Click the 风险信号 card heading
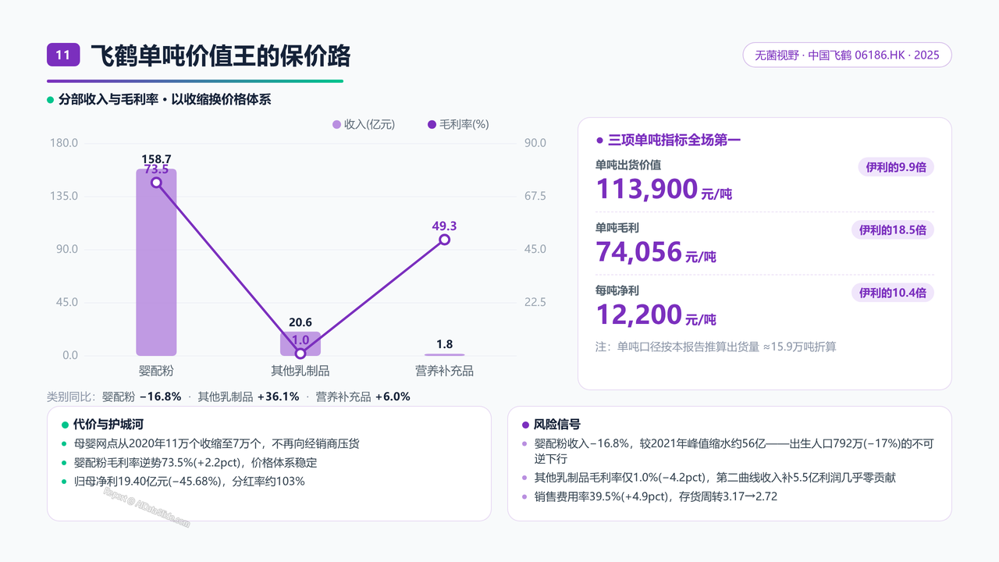Screen dimensions: 999x562 point(556,425)
